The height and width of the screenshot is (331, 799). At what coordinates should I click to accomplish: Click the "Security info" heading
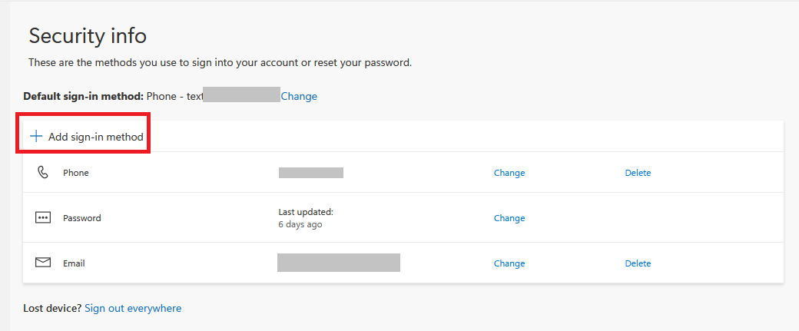tap(88, 35)
